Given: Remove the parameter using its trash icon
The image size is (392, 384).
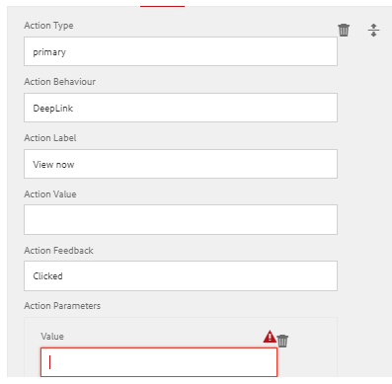Looking at the screenshot, I should pyautogui.click(x=282, y=341).
